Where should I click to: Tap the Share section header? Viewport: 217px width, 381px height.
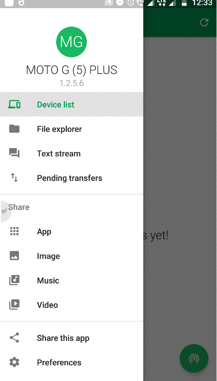click(x=19, y=207)
